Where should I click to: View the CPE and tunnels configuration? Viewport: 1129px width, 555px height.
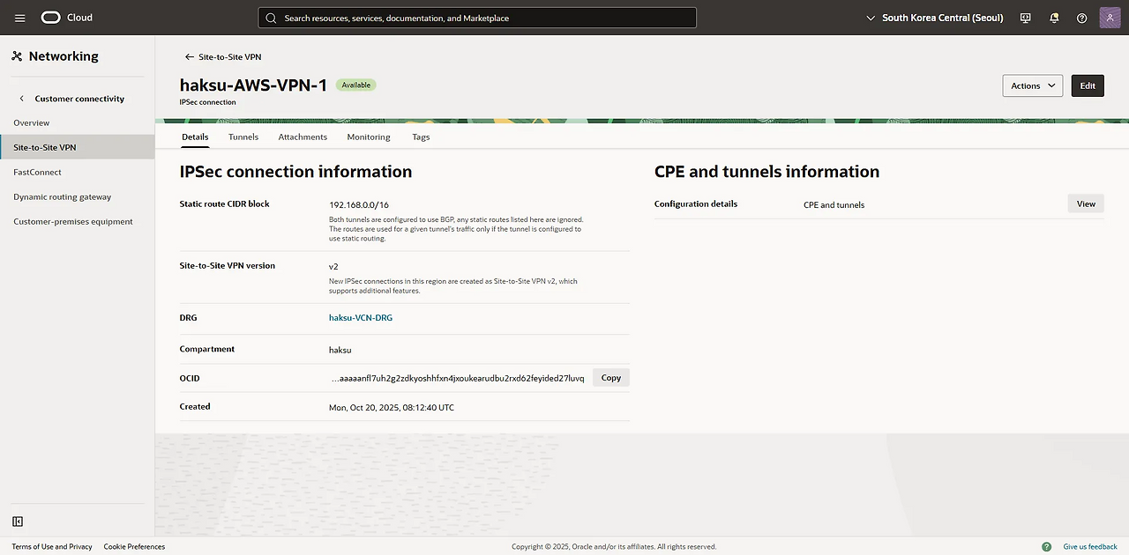click(1086, 203)
